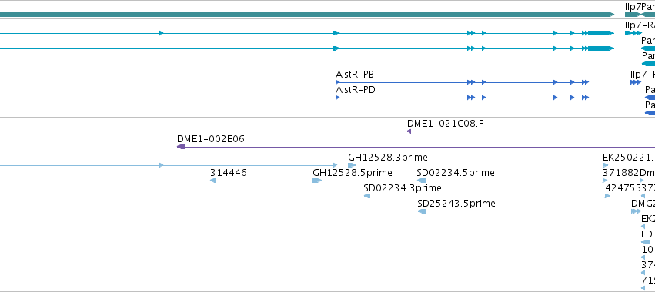655x292 pixels.
Task: Select the Ilp7-RA transcript arrows
Action: tap(633, 33)
